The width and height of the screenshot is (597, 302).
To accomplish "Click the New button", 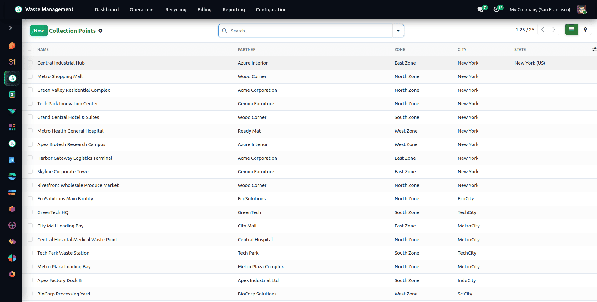I will pos(39,31).
